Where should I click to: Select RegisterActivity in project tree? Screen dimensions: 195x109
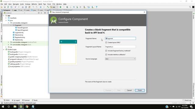19,37
